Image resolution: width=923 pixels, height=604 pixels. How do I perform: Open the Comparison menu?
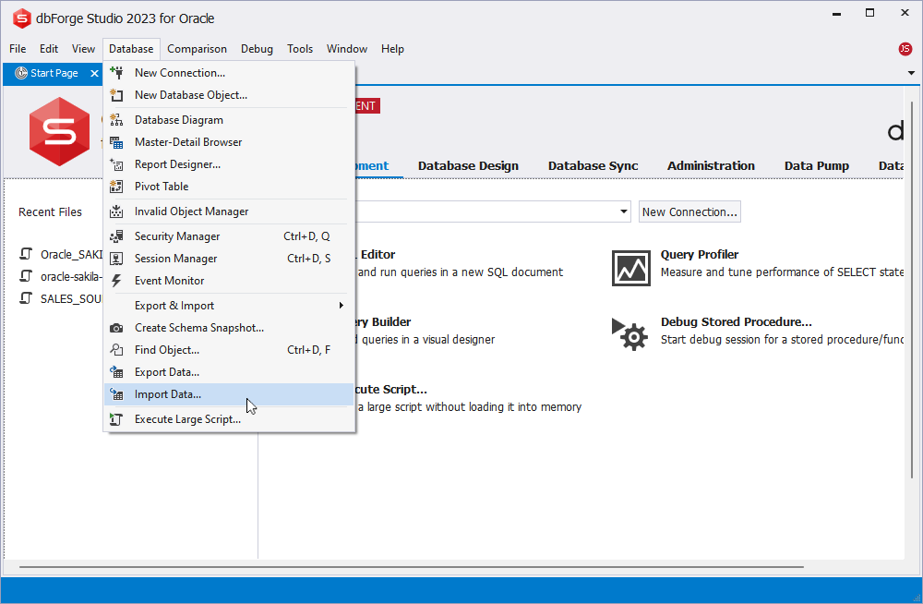coord(197,49)
